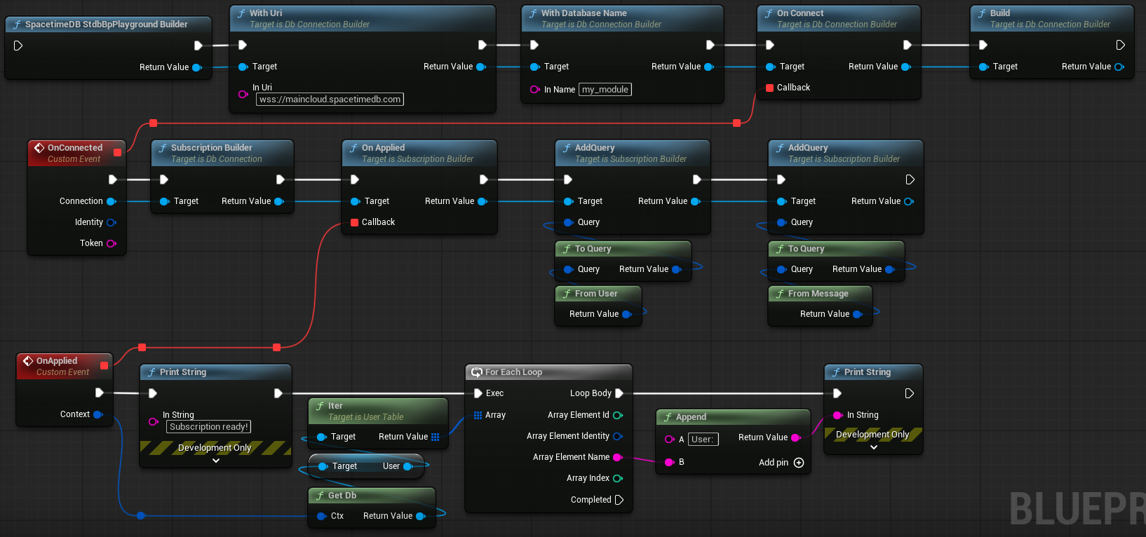The image size is (1146, 537).
Task: Click the User output pin on Target node
Action: (x=408, y=466)
